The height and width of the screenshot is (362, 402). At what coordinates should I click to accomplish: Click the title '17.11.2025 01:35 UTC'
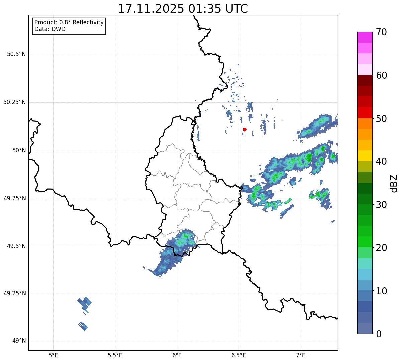click(183, 9)
